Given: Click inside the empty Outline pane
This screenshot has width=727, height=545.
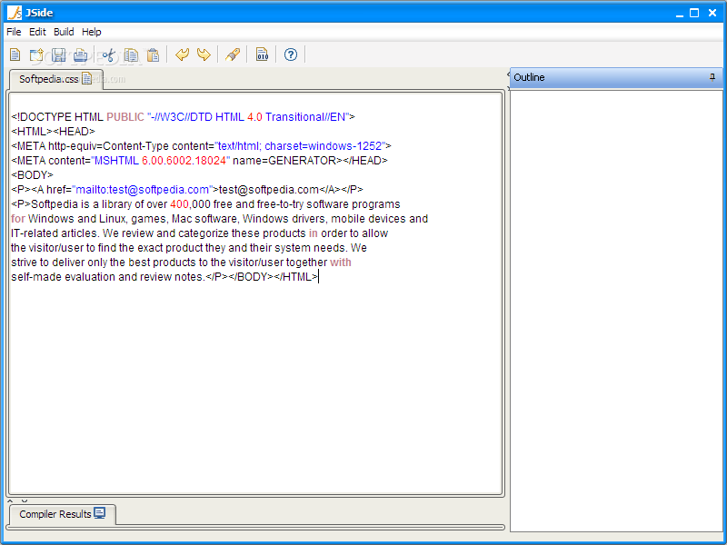Looking at the screenshot, I should click(x=616, y=311).
